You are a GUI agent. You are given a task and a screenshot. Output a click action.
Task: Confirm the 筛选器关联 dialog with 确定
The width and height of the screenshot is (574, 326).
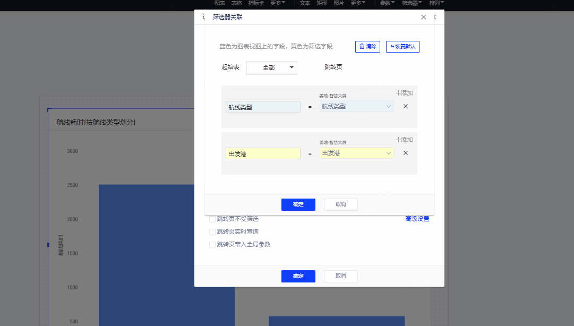[x=298, y=204]
